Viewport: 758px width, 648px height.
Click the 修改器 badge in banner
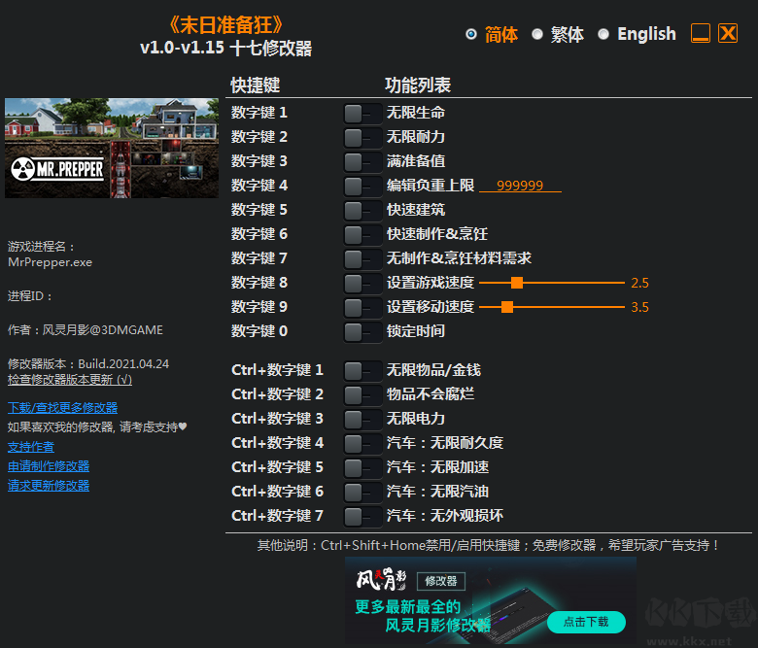441,581
